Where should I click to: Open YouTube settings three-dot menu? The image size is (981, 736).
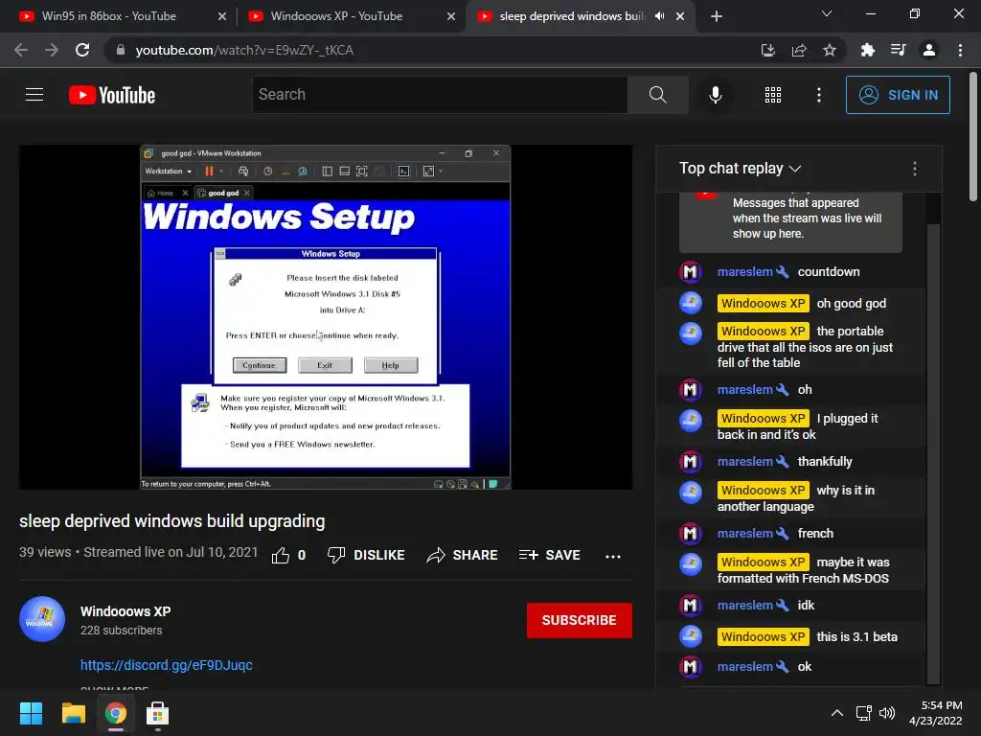click(x=818, y=95)
